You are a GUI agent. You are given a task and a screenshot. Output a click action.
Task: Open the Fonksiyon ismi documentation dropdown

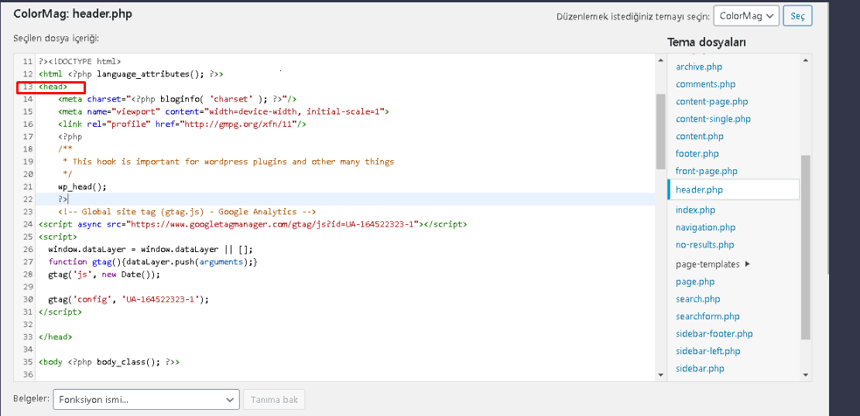point(146,400)
